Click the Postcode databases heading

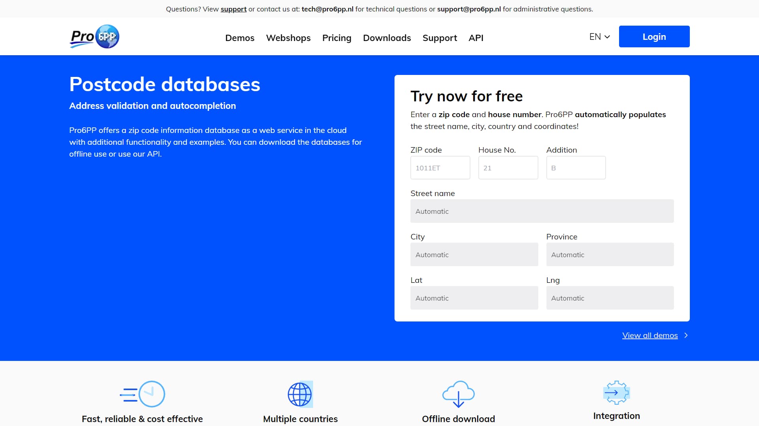coord(165,84)
